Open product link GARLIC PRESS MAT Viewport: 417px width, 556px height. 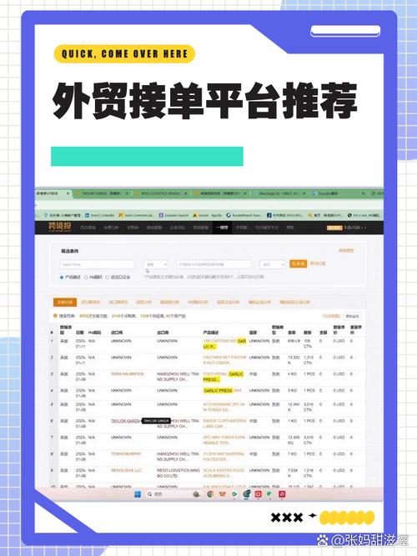pos(223,390)
